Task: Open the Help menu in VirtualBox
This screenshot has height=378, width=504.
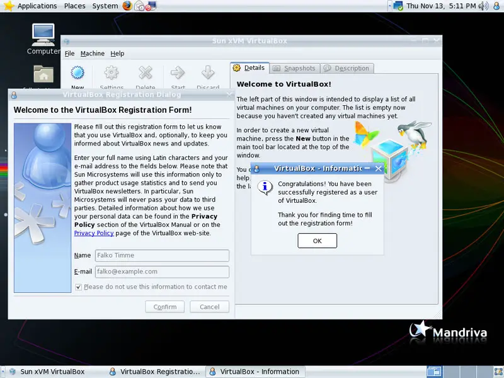Action: coord(117,54)
